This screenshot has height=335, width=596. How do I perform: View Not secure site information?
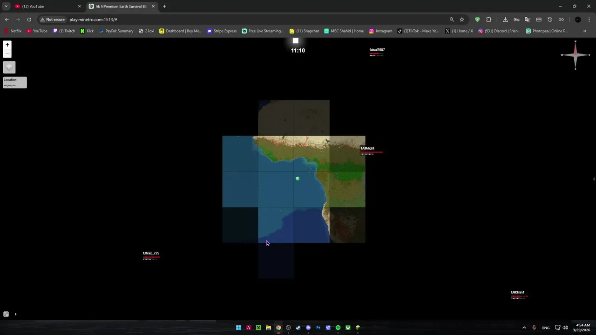[52, 20]
